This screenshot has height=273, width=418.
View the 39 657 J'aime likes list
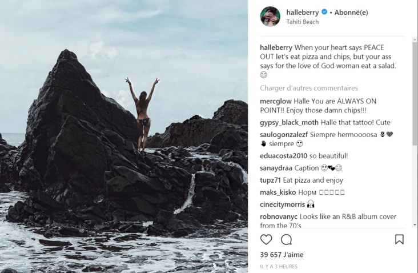[282, 254]
